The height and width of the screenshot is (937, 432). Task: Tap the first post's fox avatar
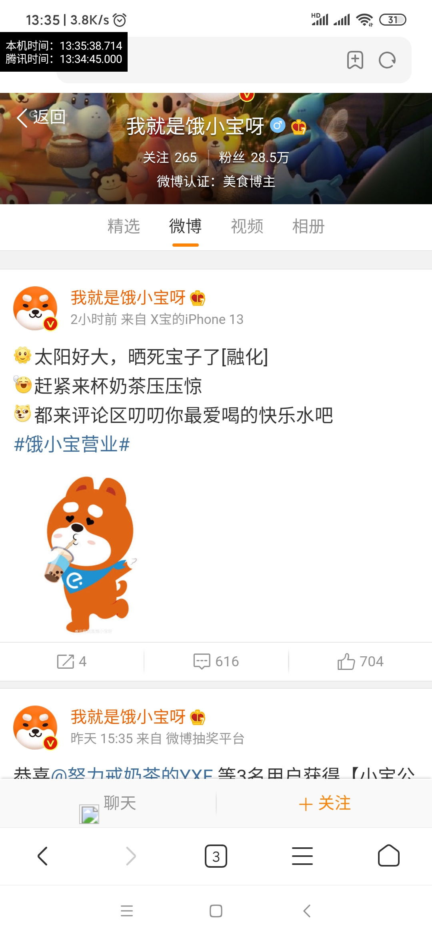(35, 308)
